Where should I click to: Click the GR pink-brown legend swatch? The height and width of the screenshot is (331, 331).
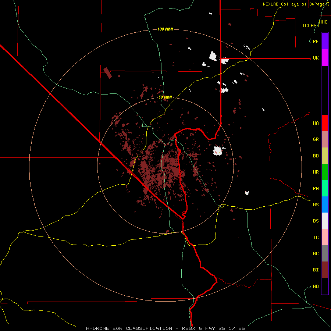pos(325,139)
